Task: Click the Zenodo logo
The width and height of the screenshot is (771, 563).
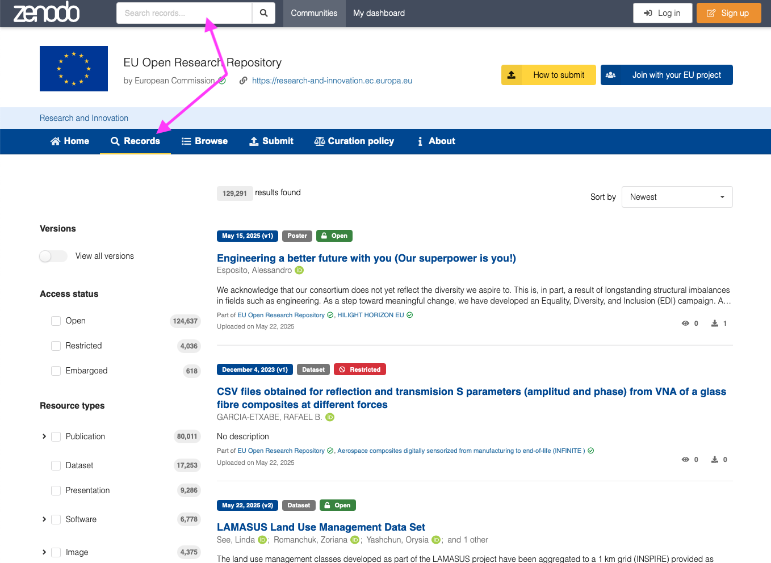Action: click(x=47, y=12)
